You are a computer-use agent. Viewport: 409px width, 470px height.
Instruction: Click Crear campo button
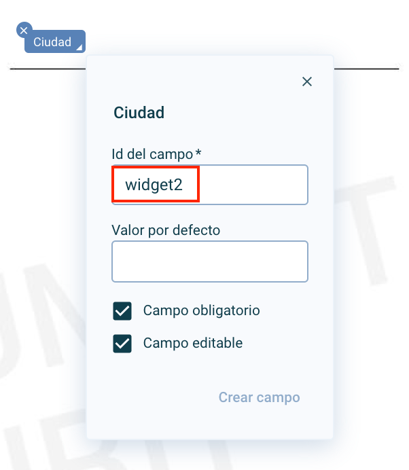tap(259, 397)
